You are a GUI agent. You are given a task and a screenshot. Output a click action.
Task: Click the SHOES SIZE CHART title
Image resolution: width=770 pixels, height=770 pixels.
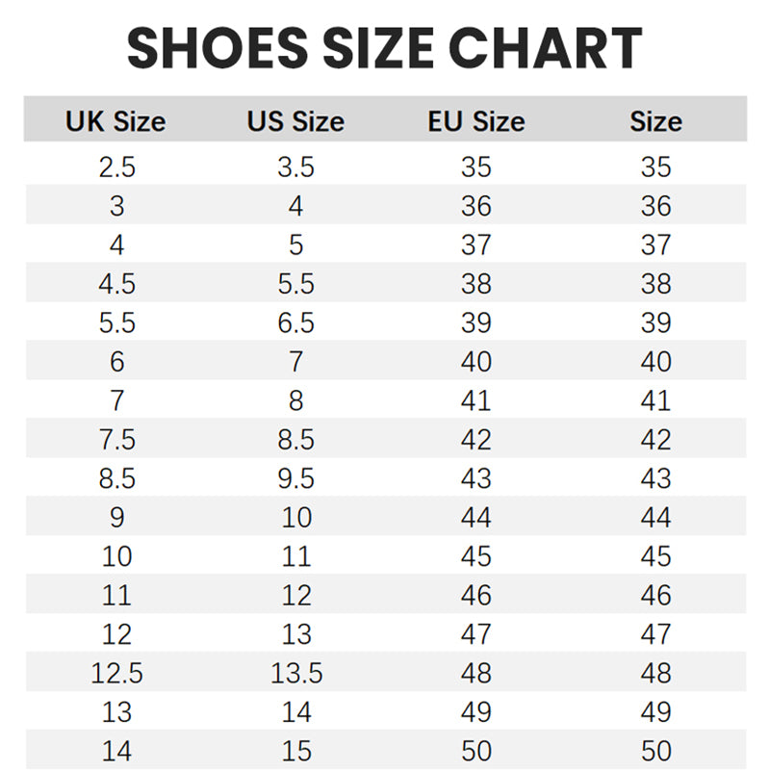click(385, 48)
